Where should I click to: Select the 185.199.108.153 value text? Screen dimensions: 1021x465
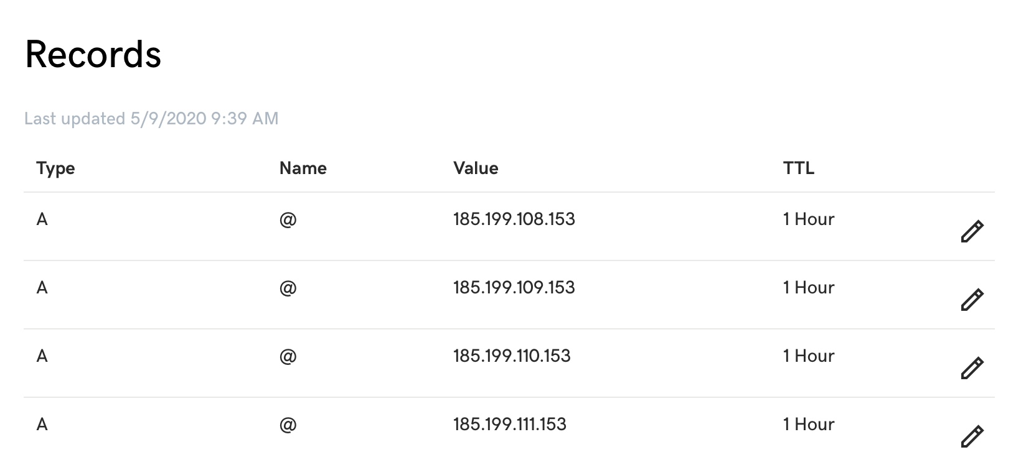tap(514, 219)
